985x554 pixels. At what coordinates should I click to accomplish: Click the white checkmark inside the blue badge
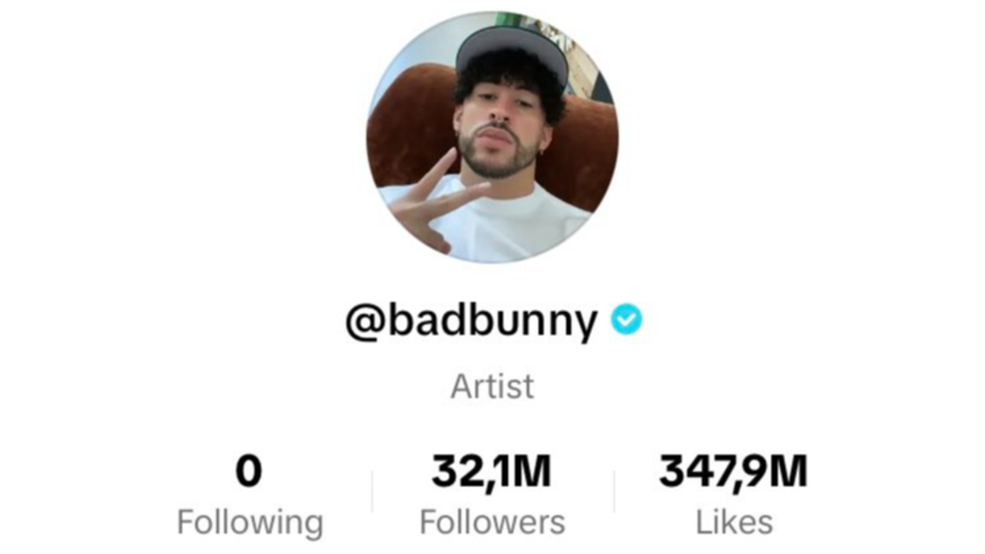(x=626, y=320)
